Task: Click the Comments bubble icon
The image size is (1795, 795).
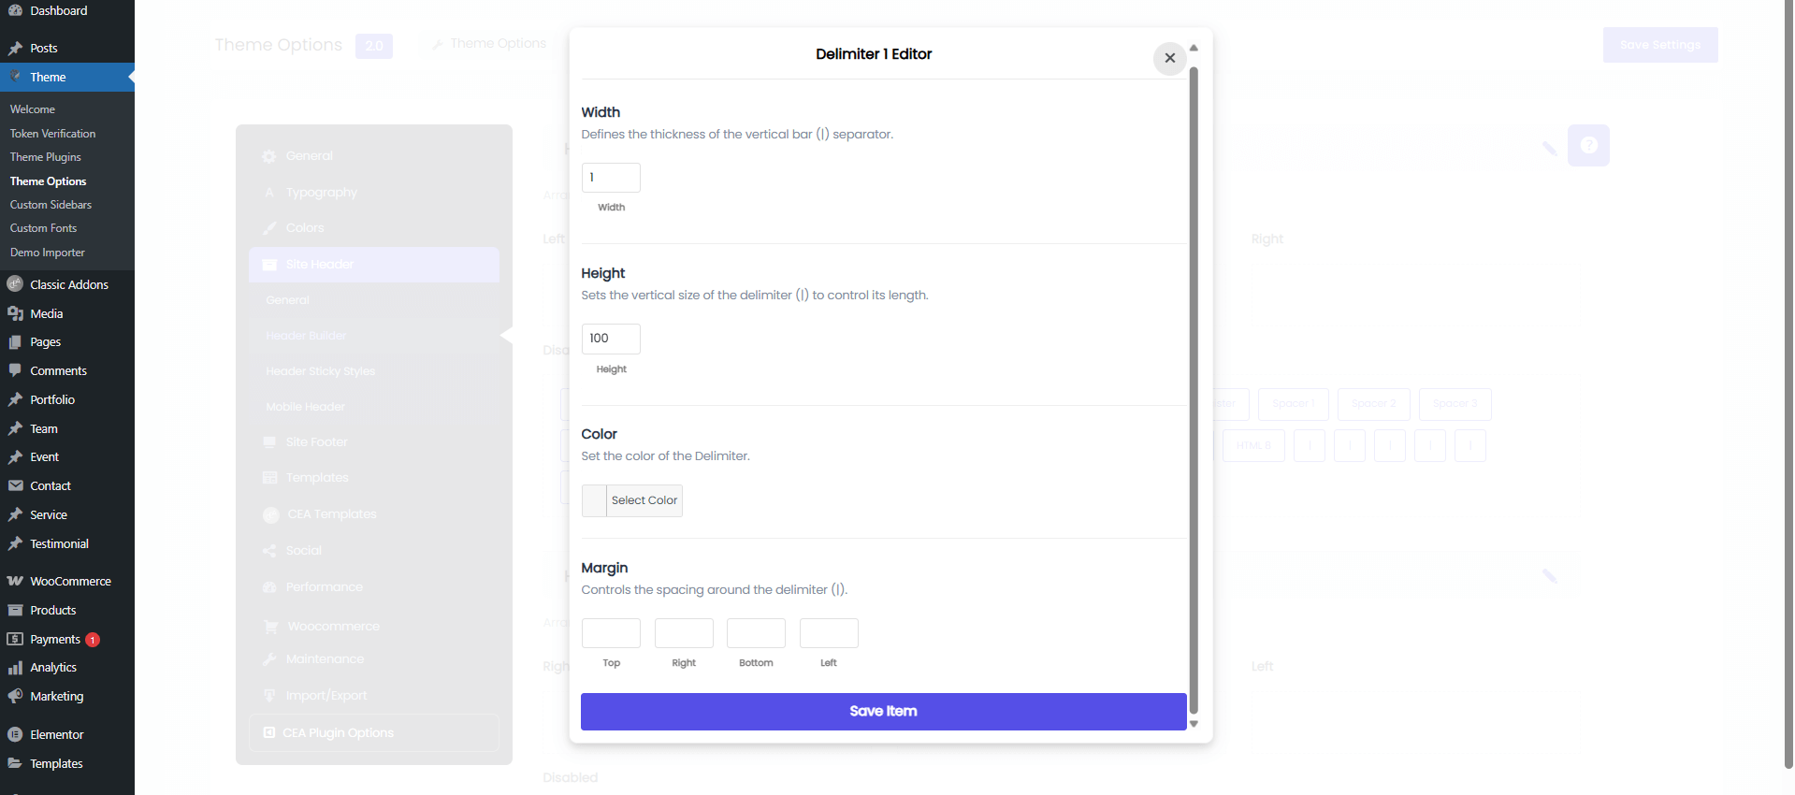Action: coord(15,371)
